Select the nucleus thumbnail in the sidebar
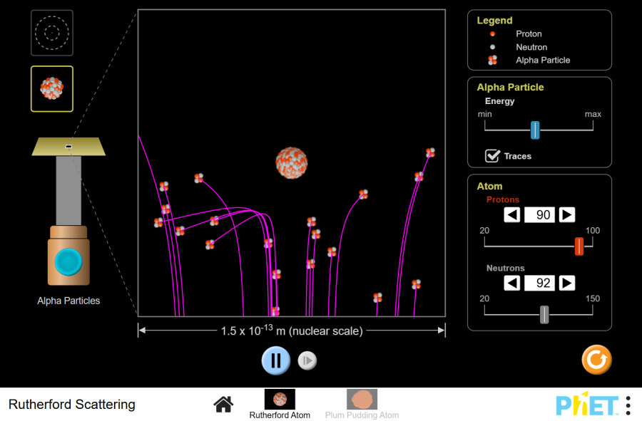The image size is (642, 421). [x=51, y=88]
